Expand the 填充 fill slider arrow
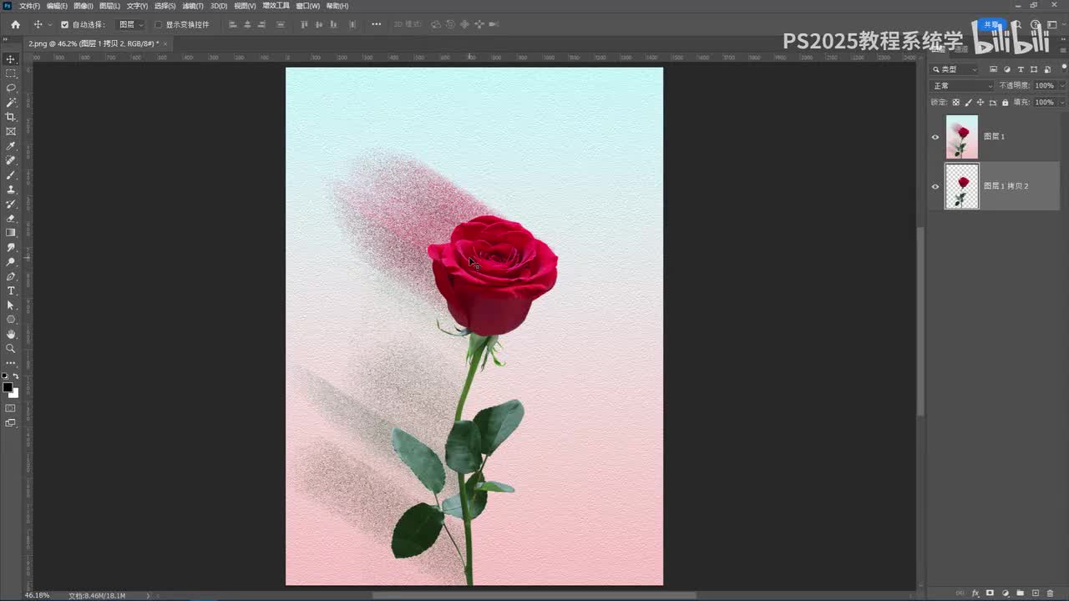This screenshot has height=601, width=1069. [1062, 103]
